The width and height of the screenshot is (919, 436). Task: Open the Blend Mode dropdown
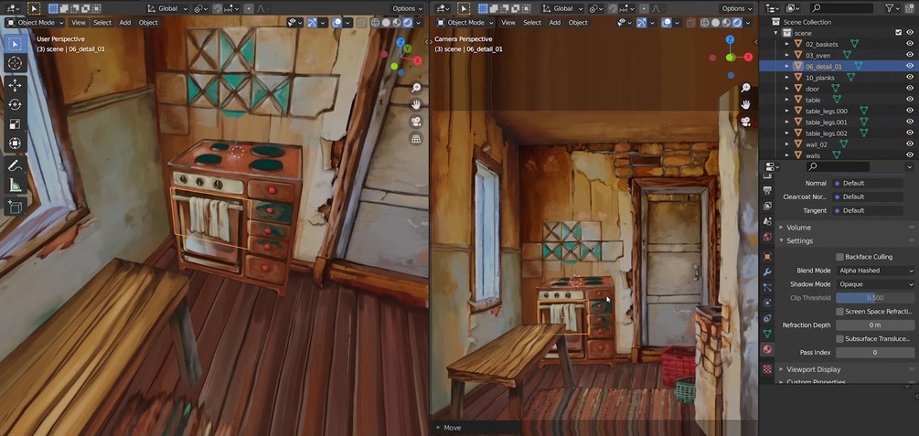tap(875, 271)
